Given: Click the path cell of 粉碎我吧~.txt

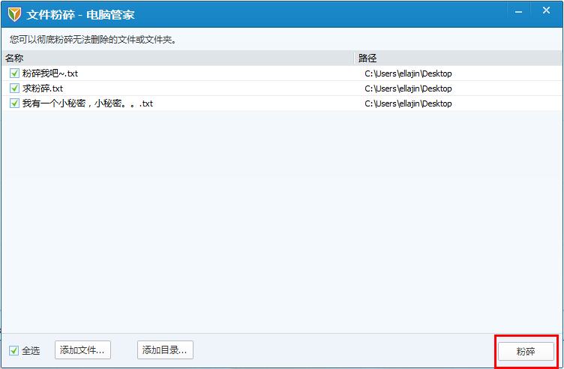Looking at the screenshot, I should tap(408, 73).
